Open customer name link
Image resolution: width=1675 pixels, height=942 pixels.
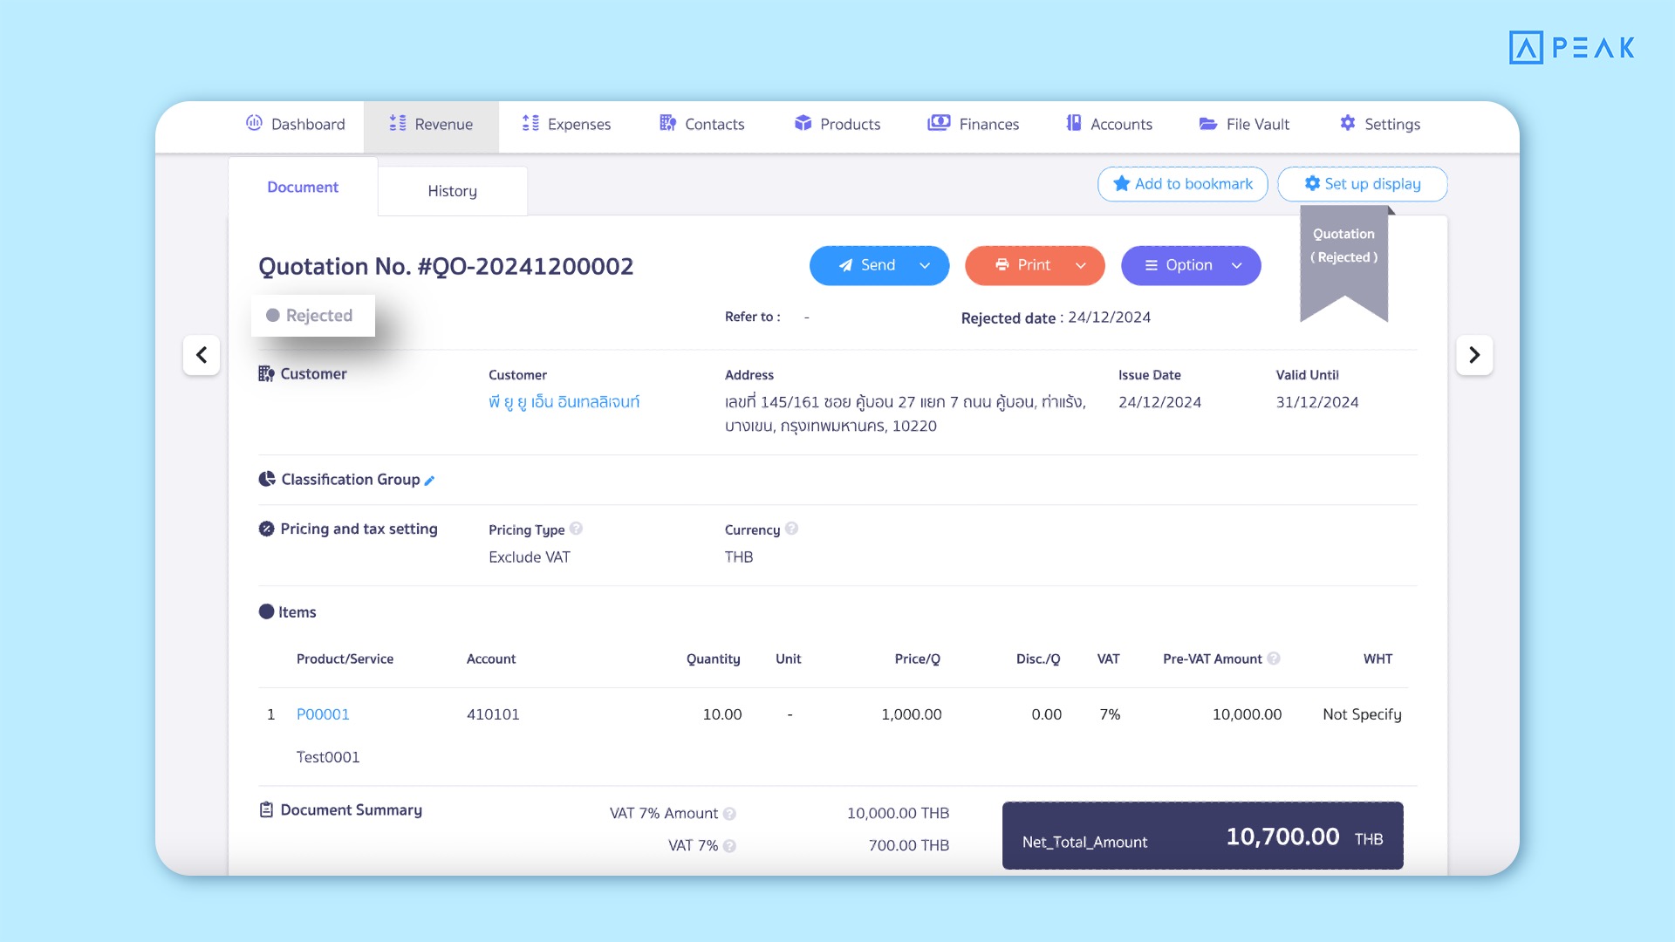[x=564, y=402]
